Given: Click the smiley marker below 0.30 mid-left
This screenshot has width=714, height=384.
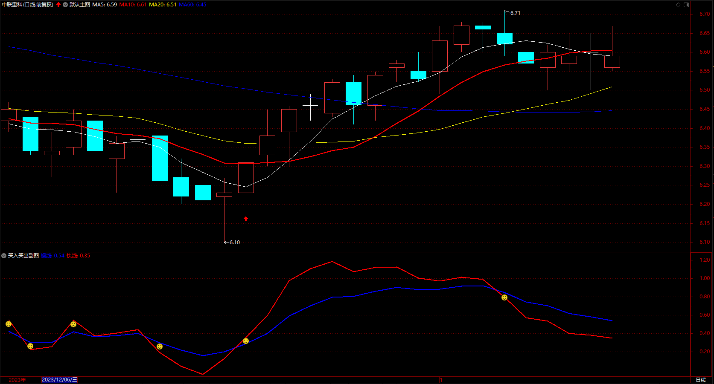Looking at the screenshot, I should point(160,346).
